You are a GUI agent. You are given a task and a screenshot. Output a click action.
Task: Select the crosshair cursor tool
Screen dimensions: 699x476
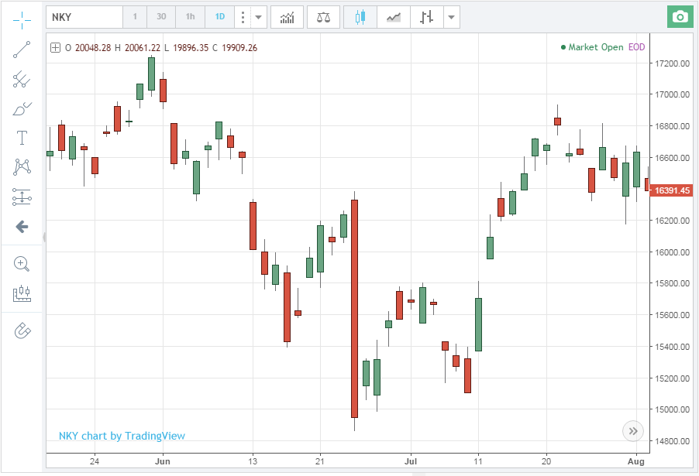point(22,18)
